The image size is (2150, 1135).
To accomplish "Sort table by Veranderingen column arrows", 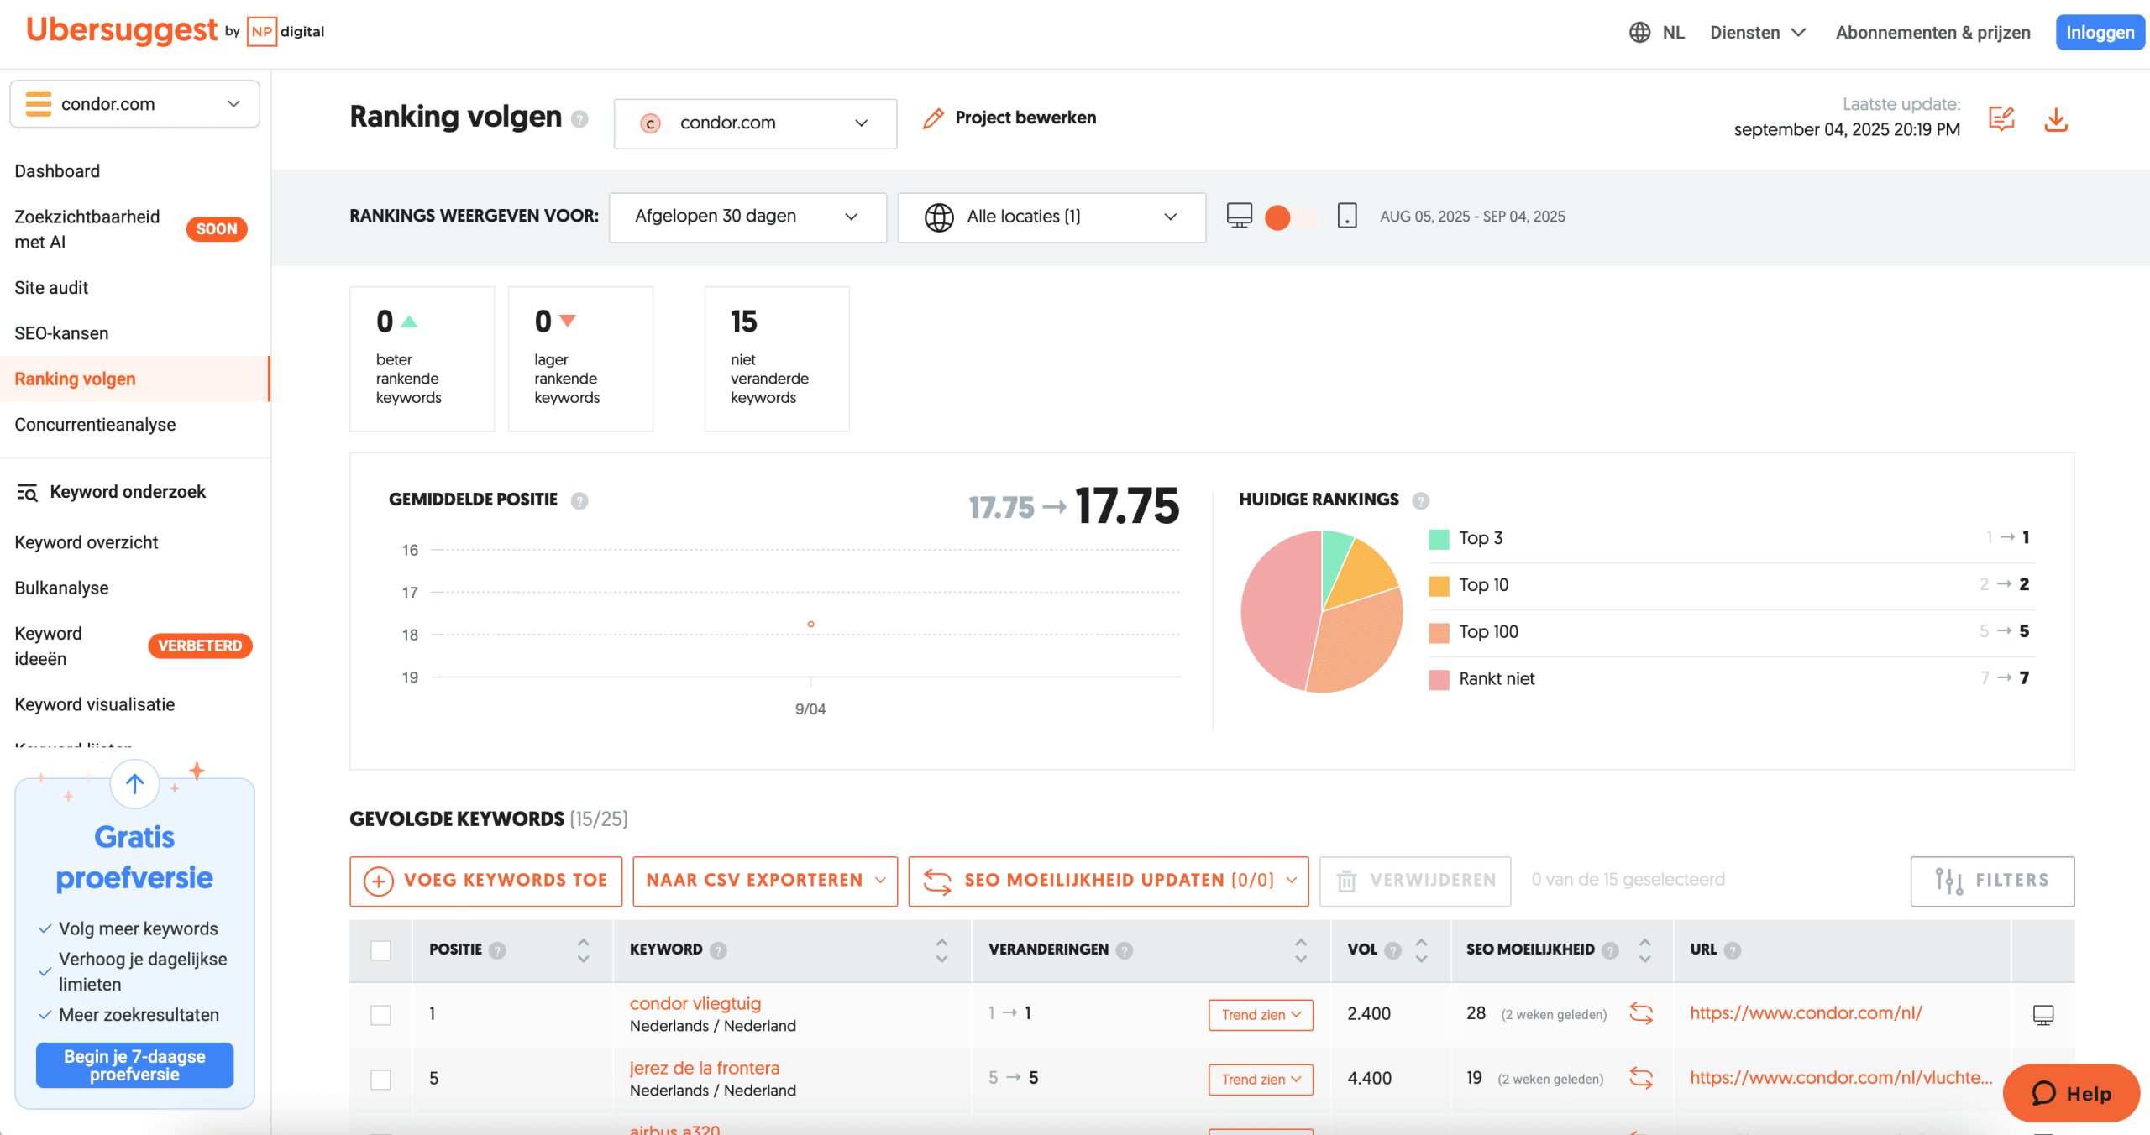I will pyautogui.click(x=1301, y=950).
